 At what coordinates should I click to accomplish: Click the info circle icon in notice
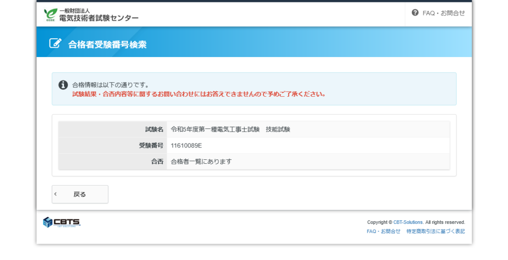pos(63,85)
